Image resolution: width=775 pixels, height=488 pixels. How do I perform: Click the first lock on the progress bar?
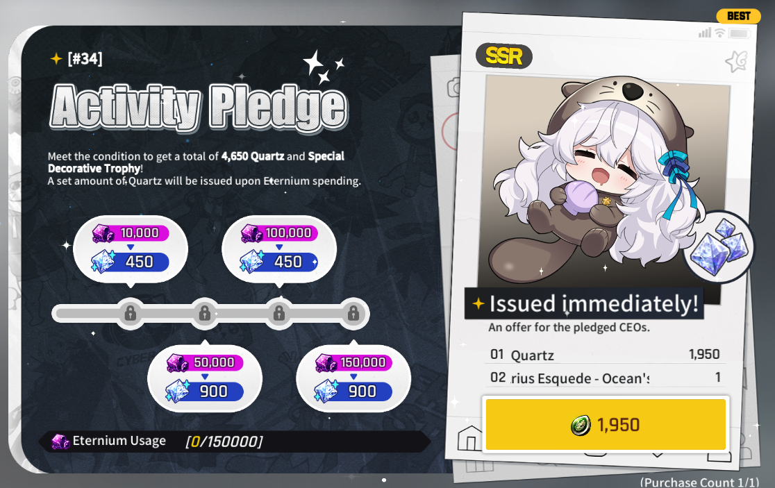point(131,313)
